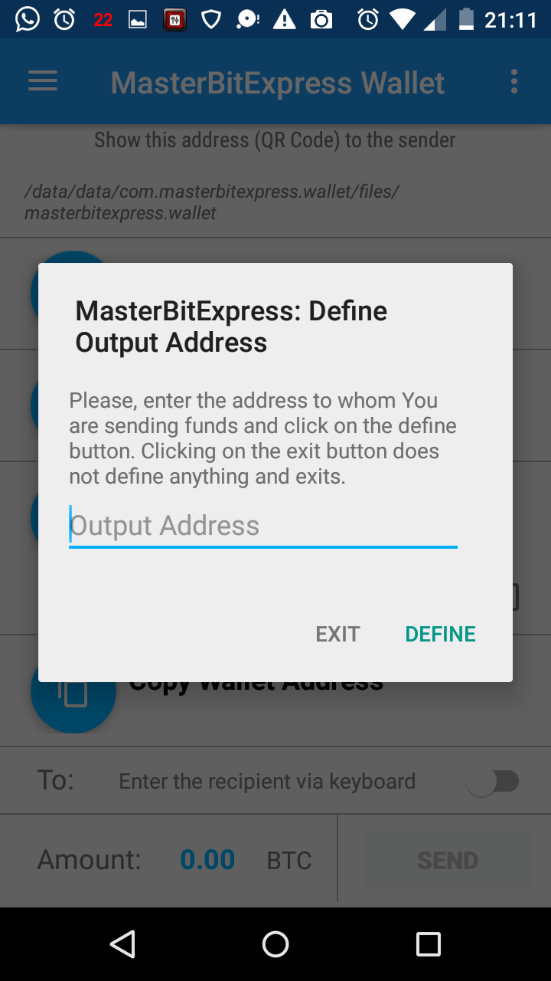Tap the wallet file path text
This screenshot has width=551, height=981.
tap(212, 202)
